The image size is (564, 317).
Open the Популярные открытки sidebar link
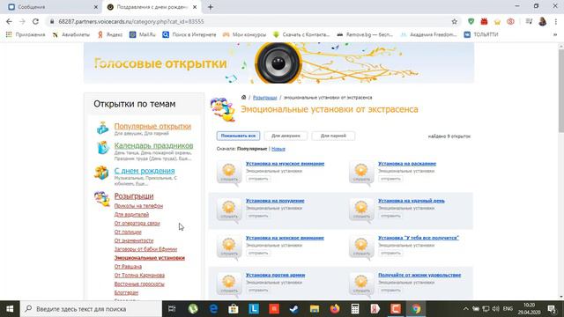152,127
